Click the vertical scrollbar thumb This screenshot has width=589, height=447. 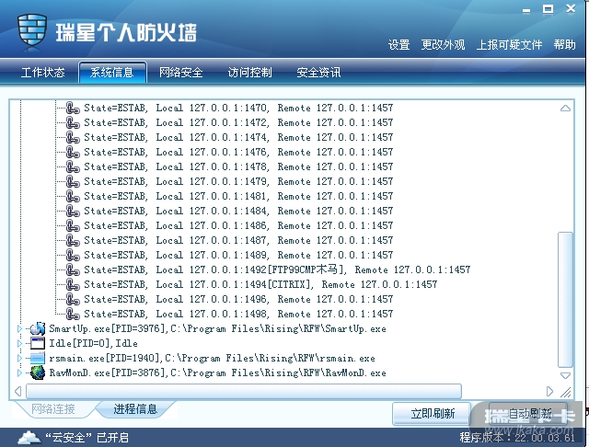pos(565,300)
